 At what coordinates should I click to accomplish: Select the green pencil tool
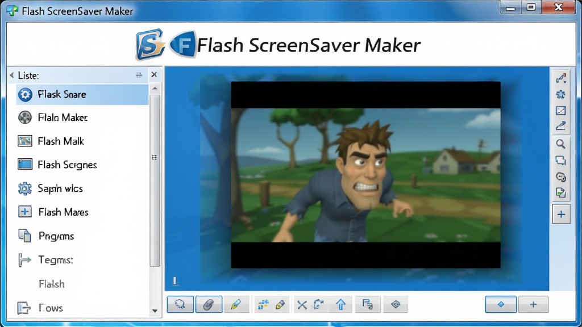pyautogui.click(x=236, y=304)
